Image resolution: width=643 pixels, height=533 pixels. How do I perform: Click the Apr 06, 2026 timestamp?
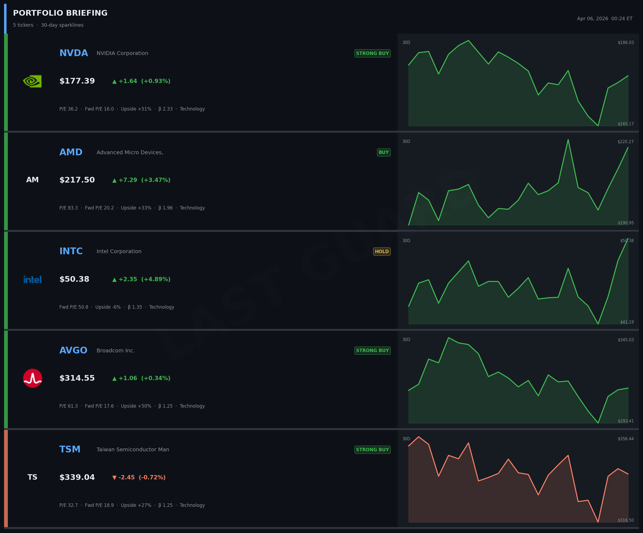(x=604, y=19)
